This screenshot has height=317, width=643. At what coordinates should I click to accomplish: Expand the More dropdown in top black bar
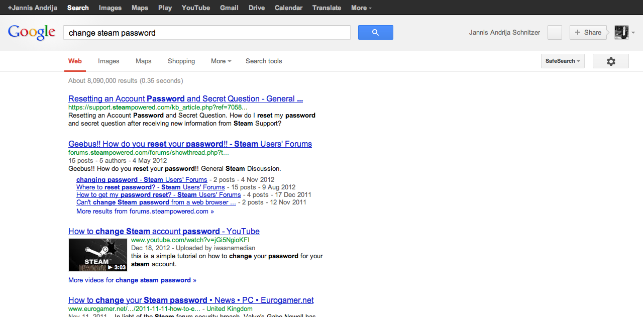(361, 8)
